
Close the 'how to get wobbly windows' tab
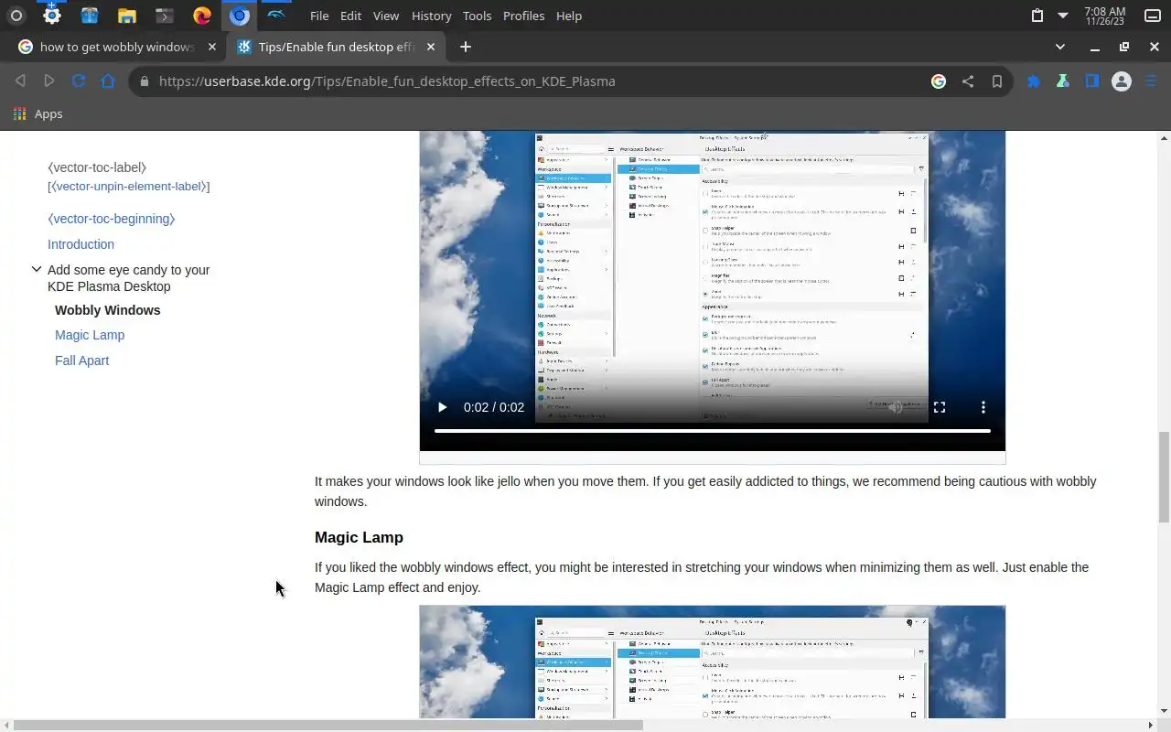pyautogui.click(x=212, y=47)
